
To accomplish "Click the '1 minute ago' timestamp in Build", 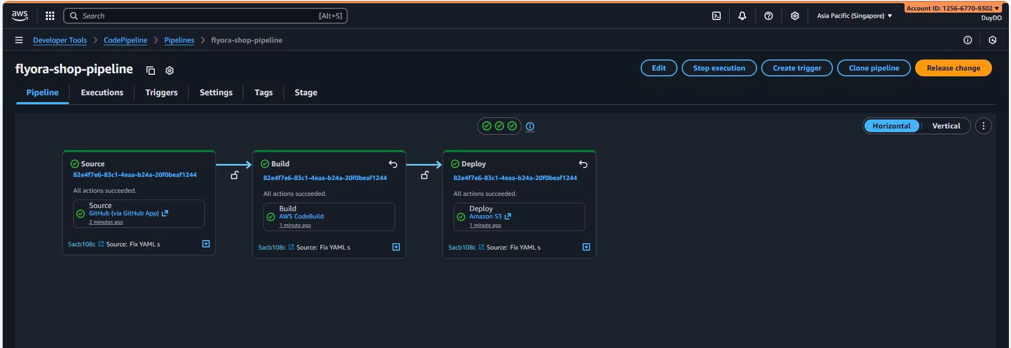I will pos(295,225).
